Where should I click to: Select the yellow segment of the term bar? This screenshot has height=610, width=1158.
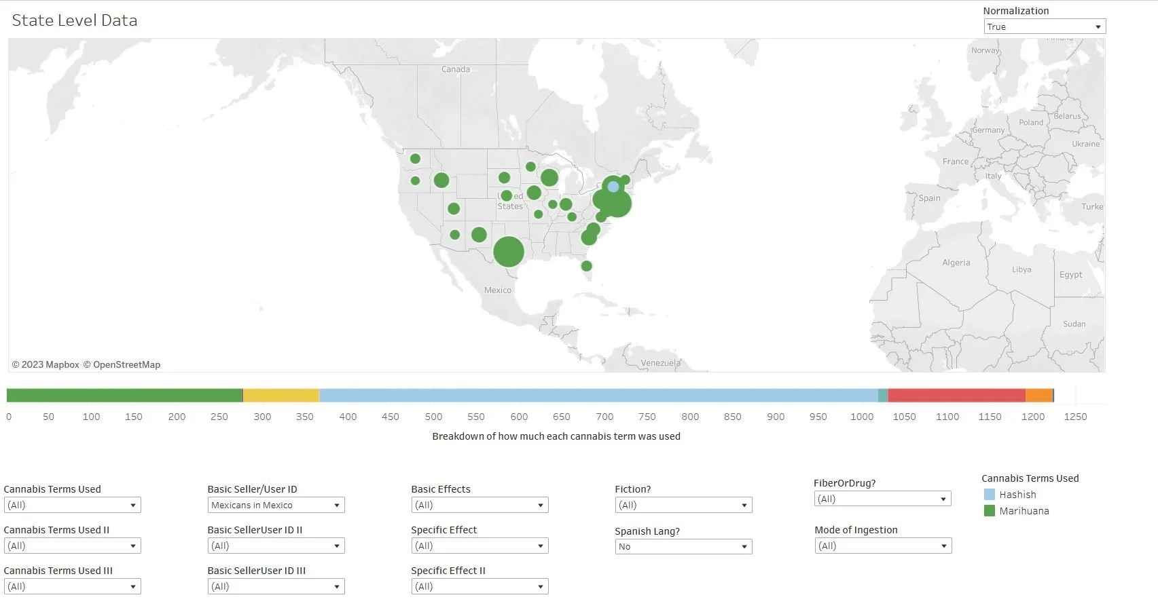[281, 396]
